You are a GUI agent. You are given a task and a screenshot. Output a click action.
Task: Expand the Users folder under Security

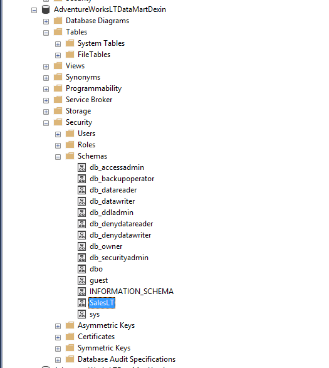click(x=58, y=134)
